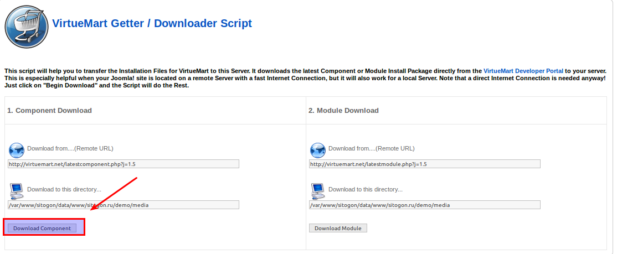
Task: Click the component "Download to this directory..." label
Action: pos(64,189)
